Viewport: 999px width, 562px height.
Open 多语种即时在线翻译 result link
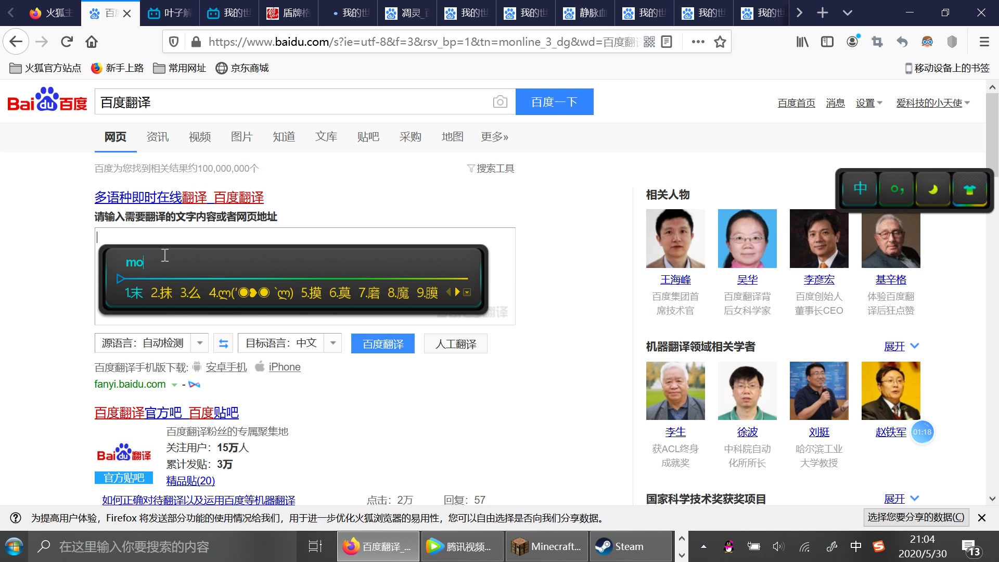(179, 197)
